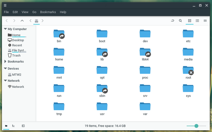Collapse the Network section

pos(5,81)
